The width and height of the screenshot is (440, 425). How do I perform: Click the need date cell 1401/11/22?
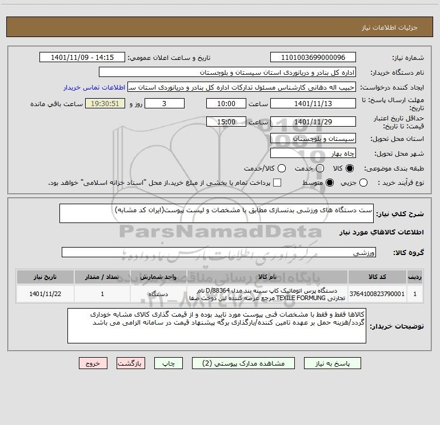tap(45, 294)
